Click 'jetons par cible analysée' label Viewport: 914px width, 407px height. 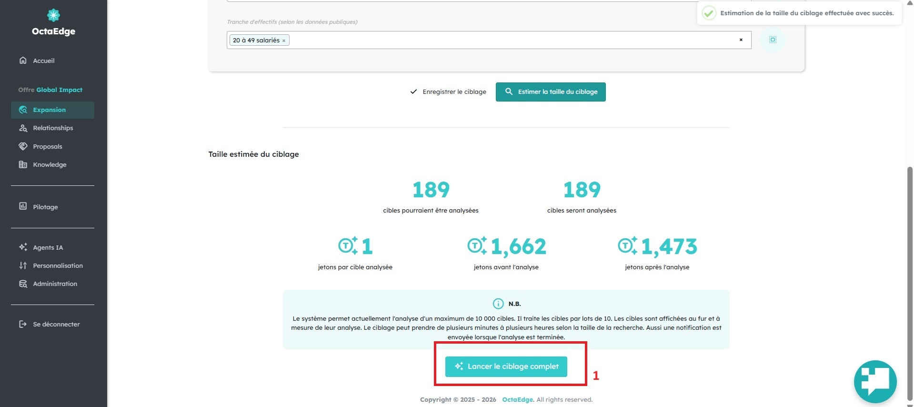355,267
